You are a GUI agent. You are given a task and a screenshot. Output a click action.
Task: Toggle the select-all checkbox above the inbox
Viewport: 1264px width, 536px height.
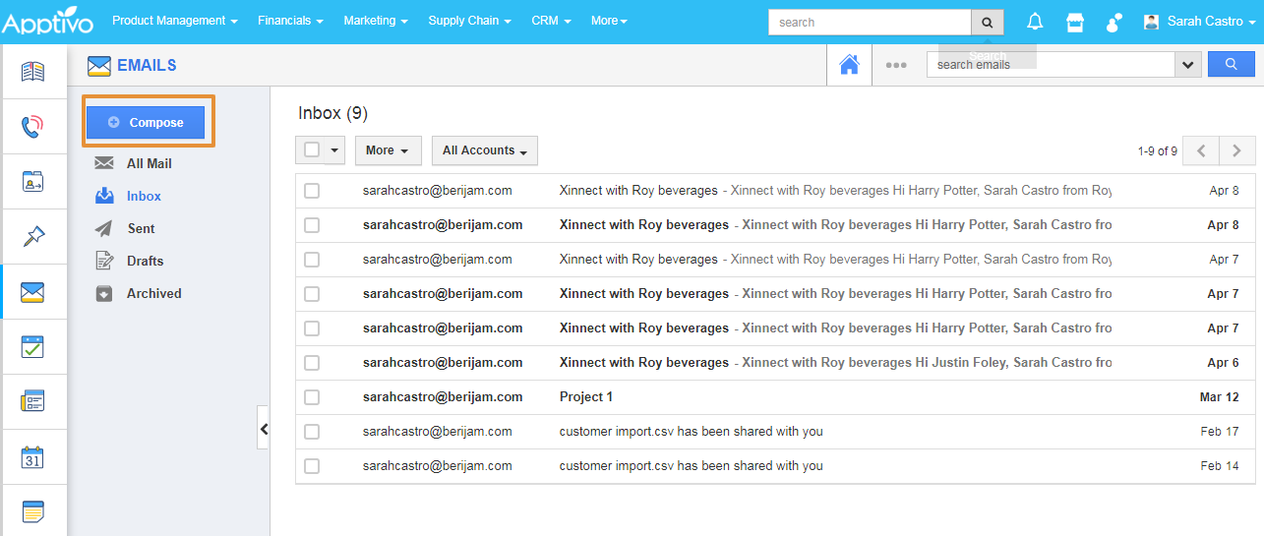point(312,150)
